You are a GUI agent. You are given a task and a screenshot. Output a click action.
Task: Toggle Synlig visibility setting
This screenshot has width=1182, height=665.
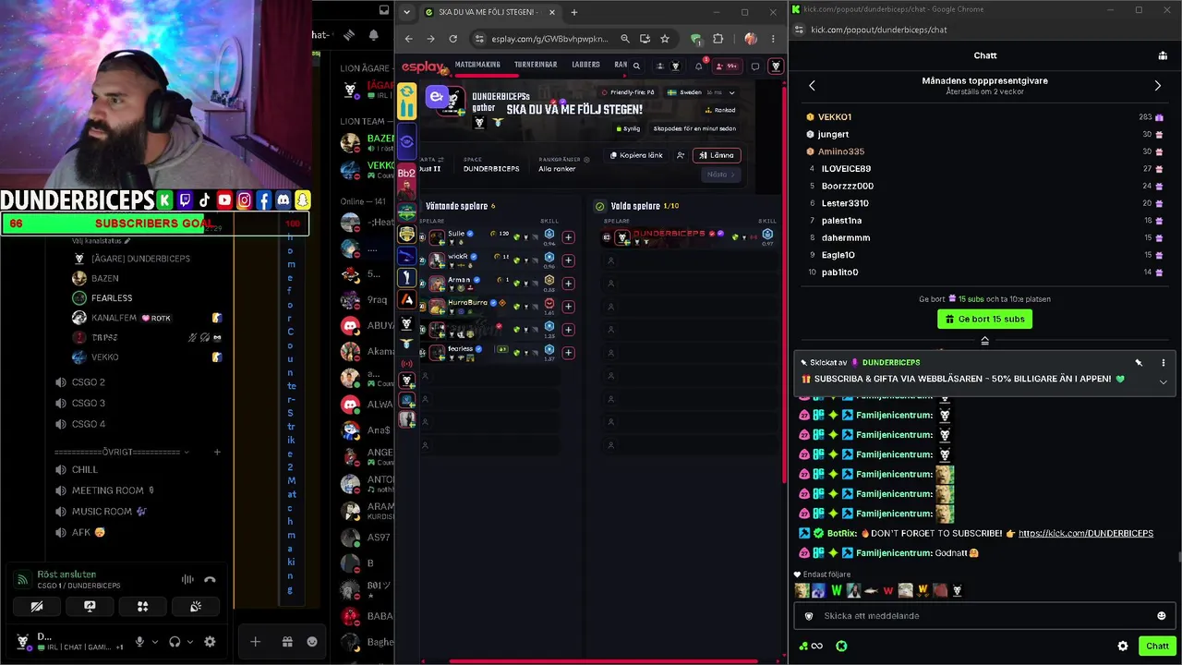(x=627, y=129)
